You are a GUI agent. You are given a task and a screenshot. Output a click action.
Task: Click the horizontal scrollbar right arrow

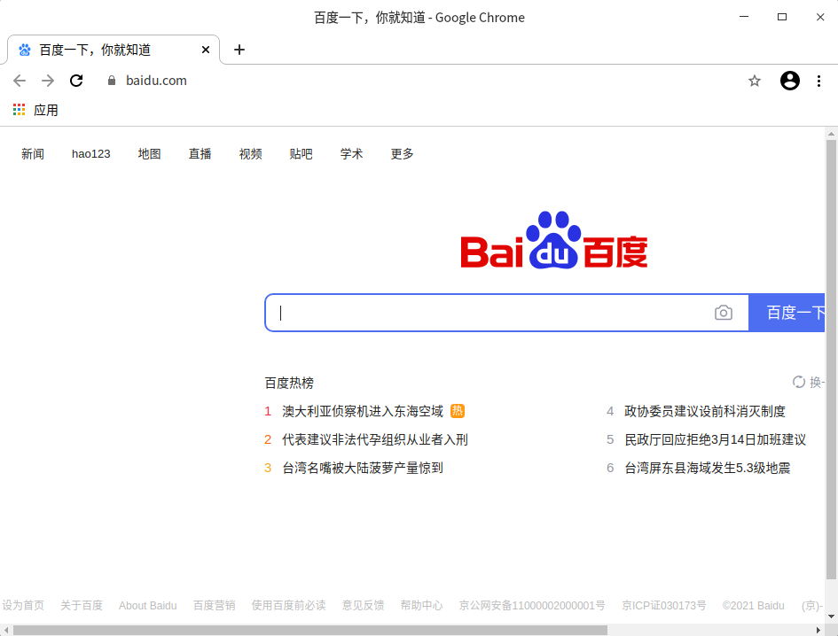tap(818, 630)
